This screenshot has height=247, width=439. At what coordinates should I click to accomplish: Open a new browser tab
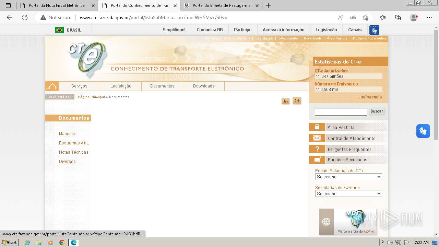(269, 5)
